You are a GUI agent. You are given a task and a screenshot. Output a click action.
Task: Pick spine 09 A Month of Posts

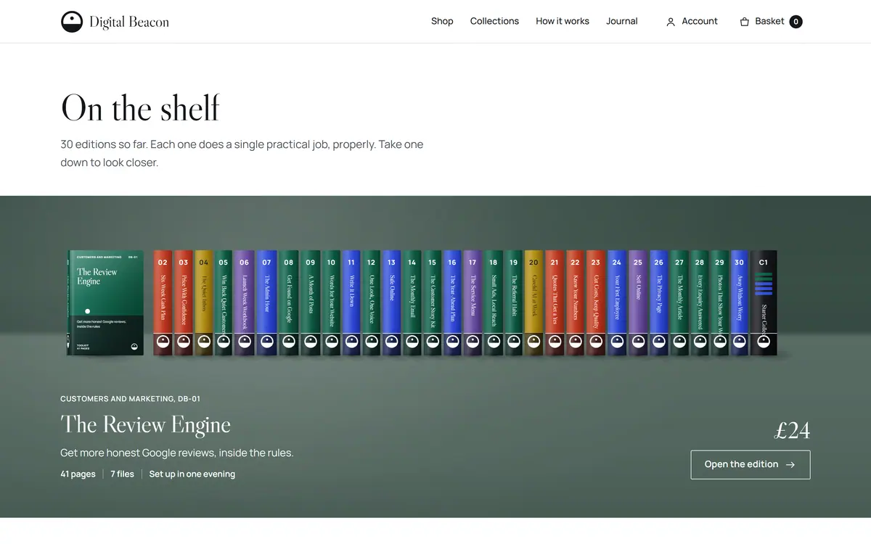click(311, 303)
